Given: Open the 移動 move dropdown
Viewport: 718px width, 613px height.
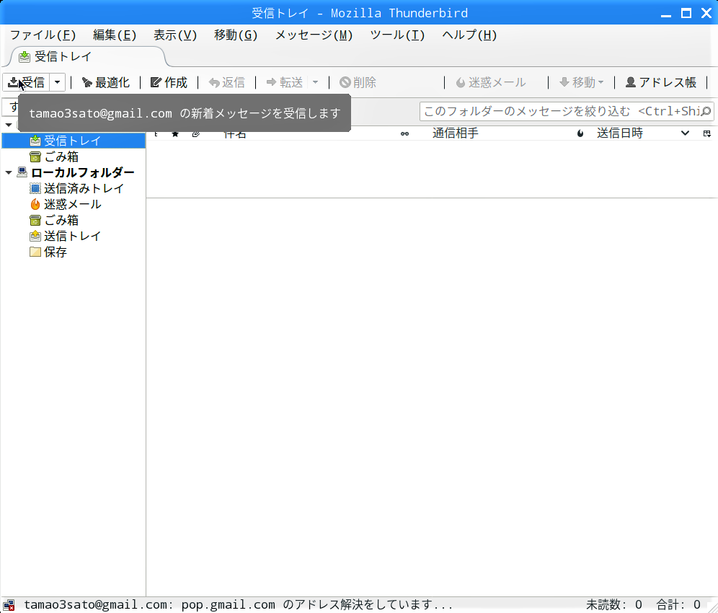Looking at the screenshot, I should [x=582, y=82].
